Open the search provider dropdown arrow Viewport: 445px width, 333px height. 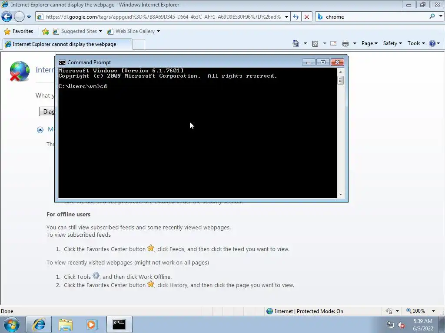tap(441, 16)
